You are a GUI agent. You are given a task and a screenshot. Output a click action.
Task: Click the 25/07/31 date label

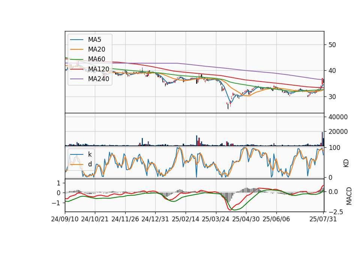[323, 219]
